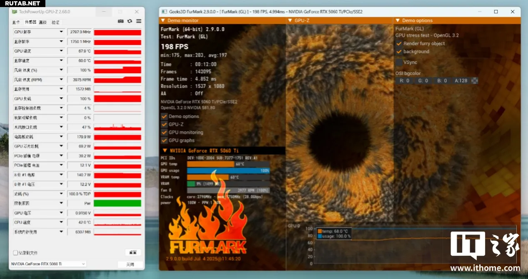Screen dimensions: 528x279
Task: Collapse the Demo options panel
Action: pyautogui.click(x=398, y=20)
